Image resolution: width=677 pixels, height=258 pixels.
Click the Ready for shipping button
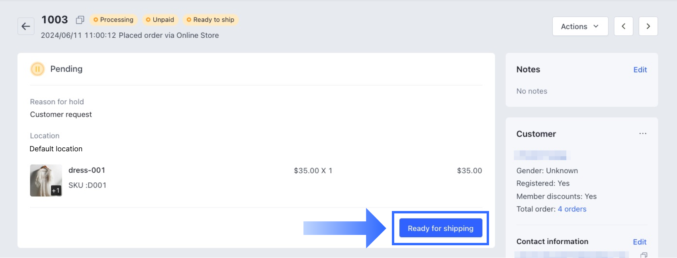(440, 228)
